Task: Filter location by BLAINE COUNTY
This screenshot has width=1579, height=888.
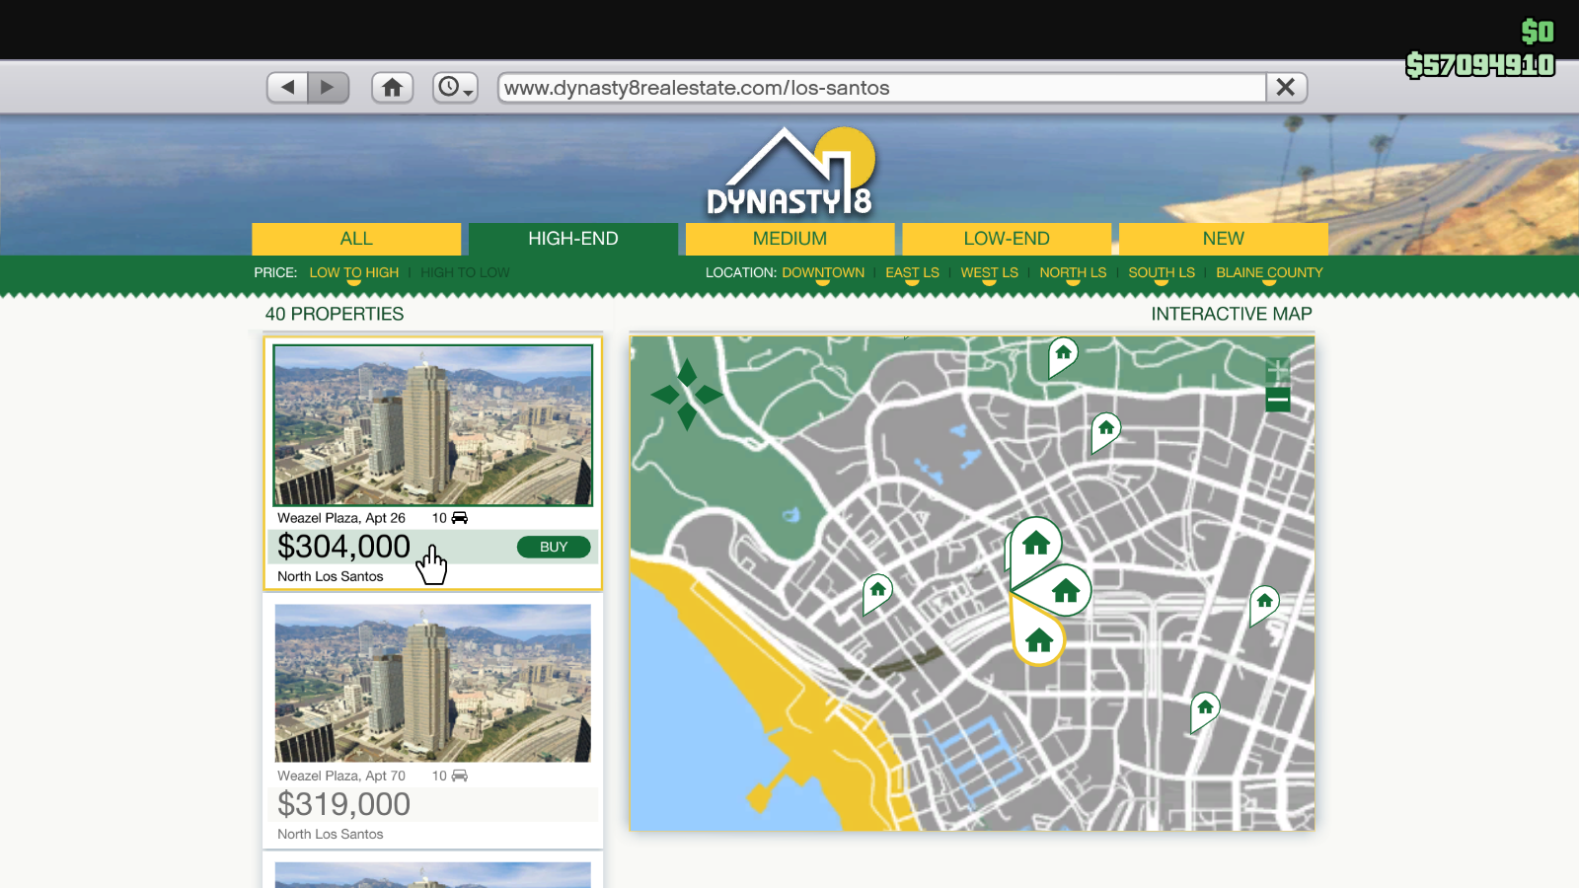Action: pyautogui.click(x=1269, y=272)
